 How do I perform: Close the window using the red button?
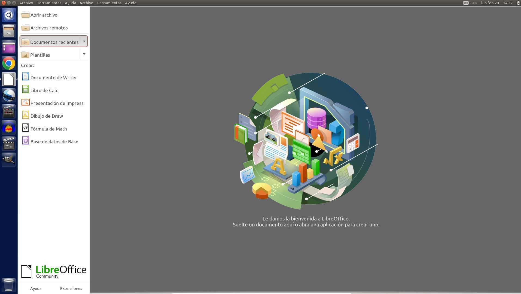coord(4,3)
